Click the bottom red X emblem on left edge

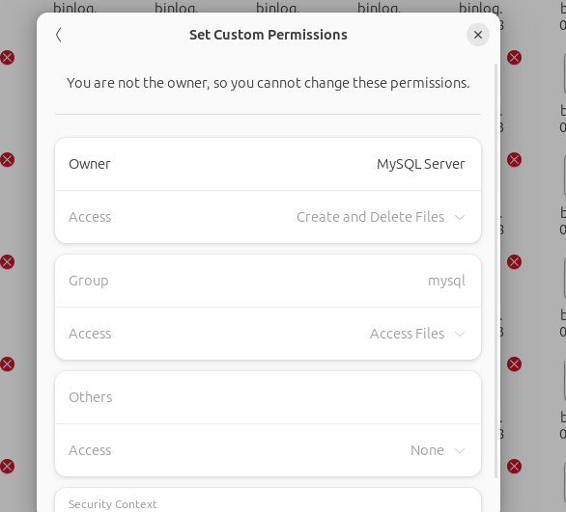[7, 467]
